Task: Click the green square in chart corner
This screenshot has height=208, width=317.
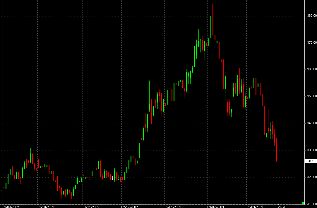Action: coord(303,203)
